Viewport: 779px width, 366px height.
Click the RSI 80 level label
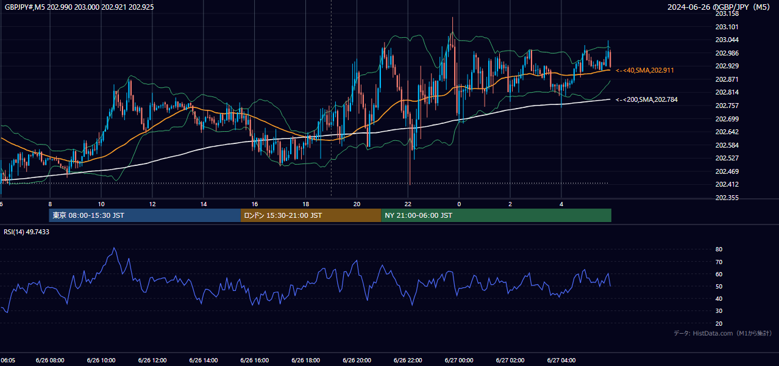click(719, 249)
